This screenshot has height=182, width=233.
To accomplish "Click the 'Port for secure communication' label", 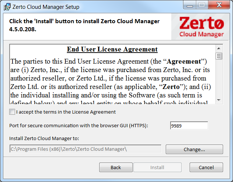I will point(79,126).
